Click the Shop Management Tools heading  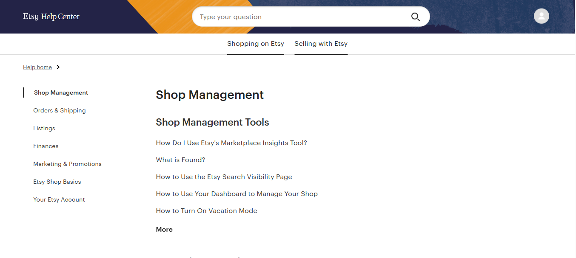coord(212,122)
